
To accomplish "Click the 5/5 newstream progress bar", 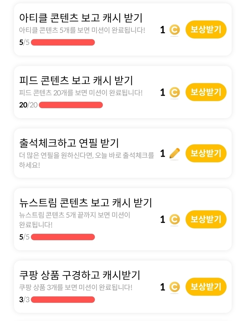I will pyautogui.click(x=63, y=237).
